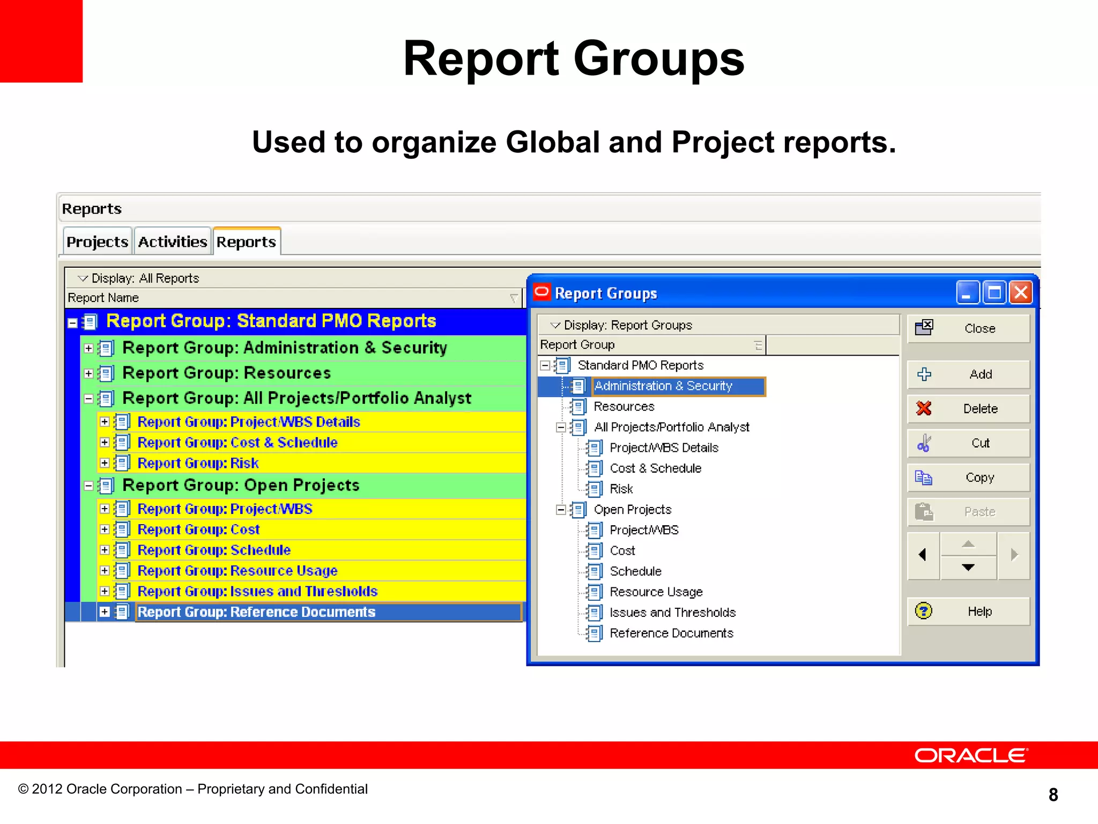Switch to the Projects tab

[x=97, y=242]
